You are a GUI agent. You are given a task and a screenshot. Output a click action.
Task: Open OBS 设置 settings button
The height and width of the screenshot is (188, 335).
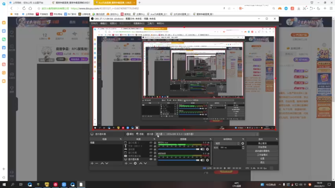coord(263,159)
